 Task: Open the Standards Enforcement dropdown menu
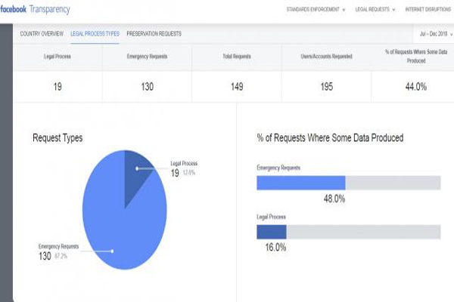pos(316,10)
